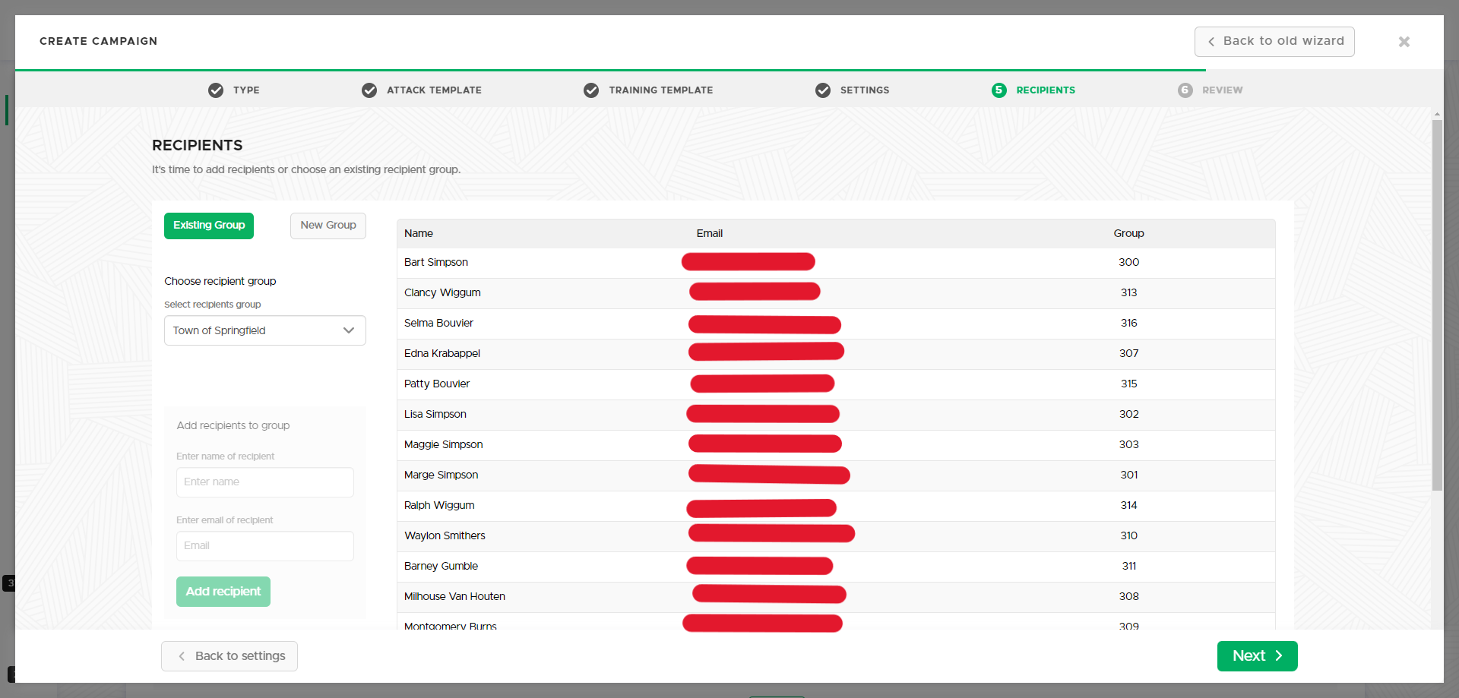Click the Review step number 6 icon
1459x698 pixels.
pyautogui.click(x=1185, y=90)
